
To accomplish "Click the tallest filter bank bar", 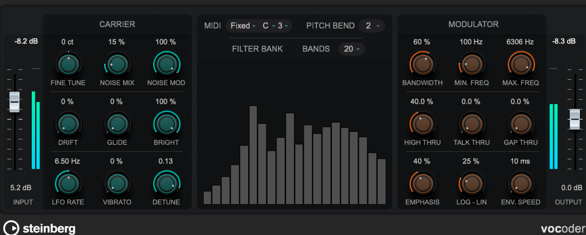I will tap(253, 155).
